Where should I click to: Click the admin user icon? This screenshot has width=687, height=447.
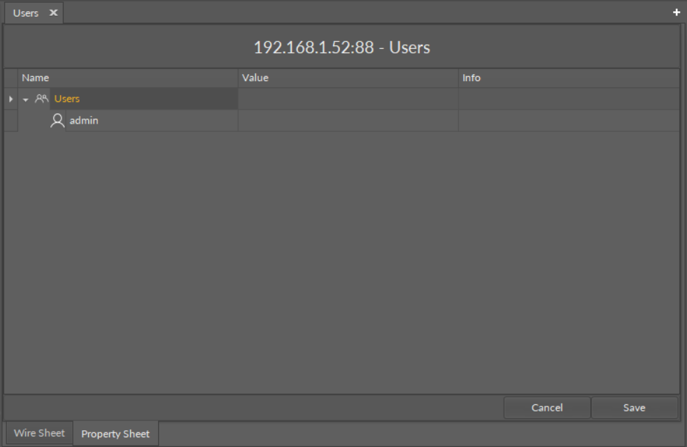click(57, 121)
